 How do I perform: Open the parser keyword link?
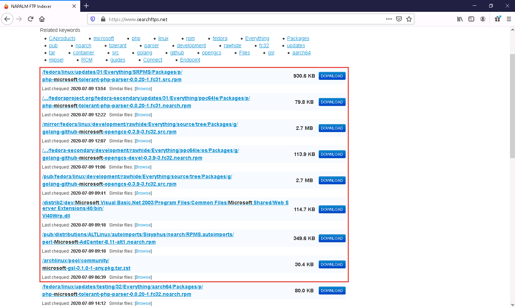point(151,45)
